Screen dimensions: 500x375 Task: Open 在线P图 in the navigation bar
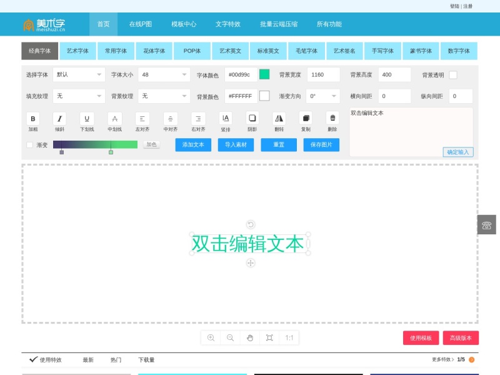pyautogui.click(x=140, y=24)
